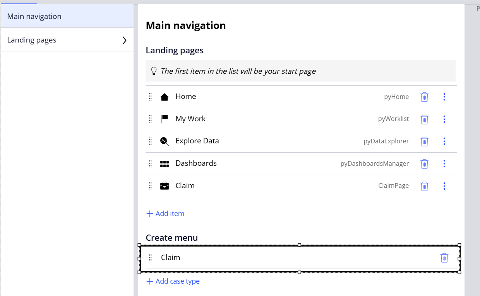Screen dimensions: 480x296
Task: Open more options for Home row
Action: point(444,97)
